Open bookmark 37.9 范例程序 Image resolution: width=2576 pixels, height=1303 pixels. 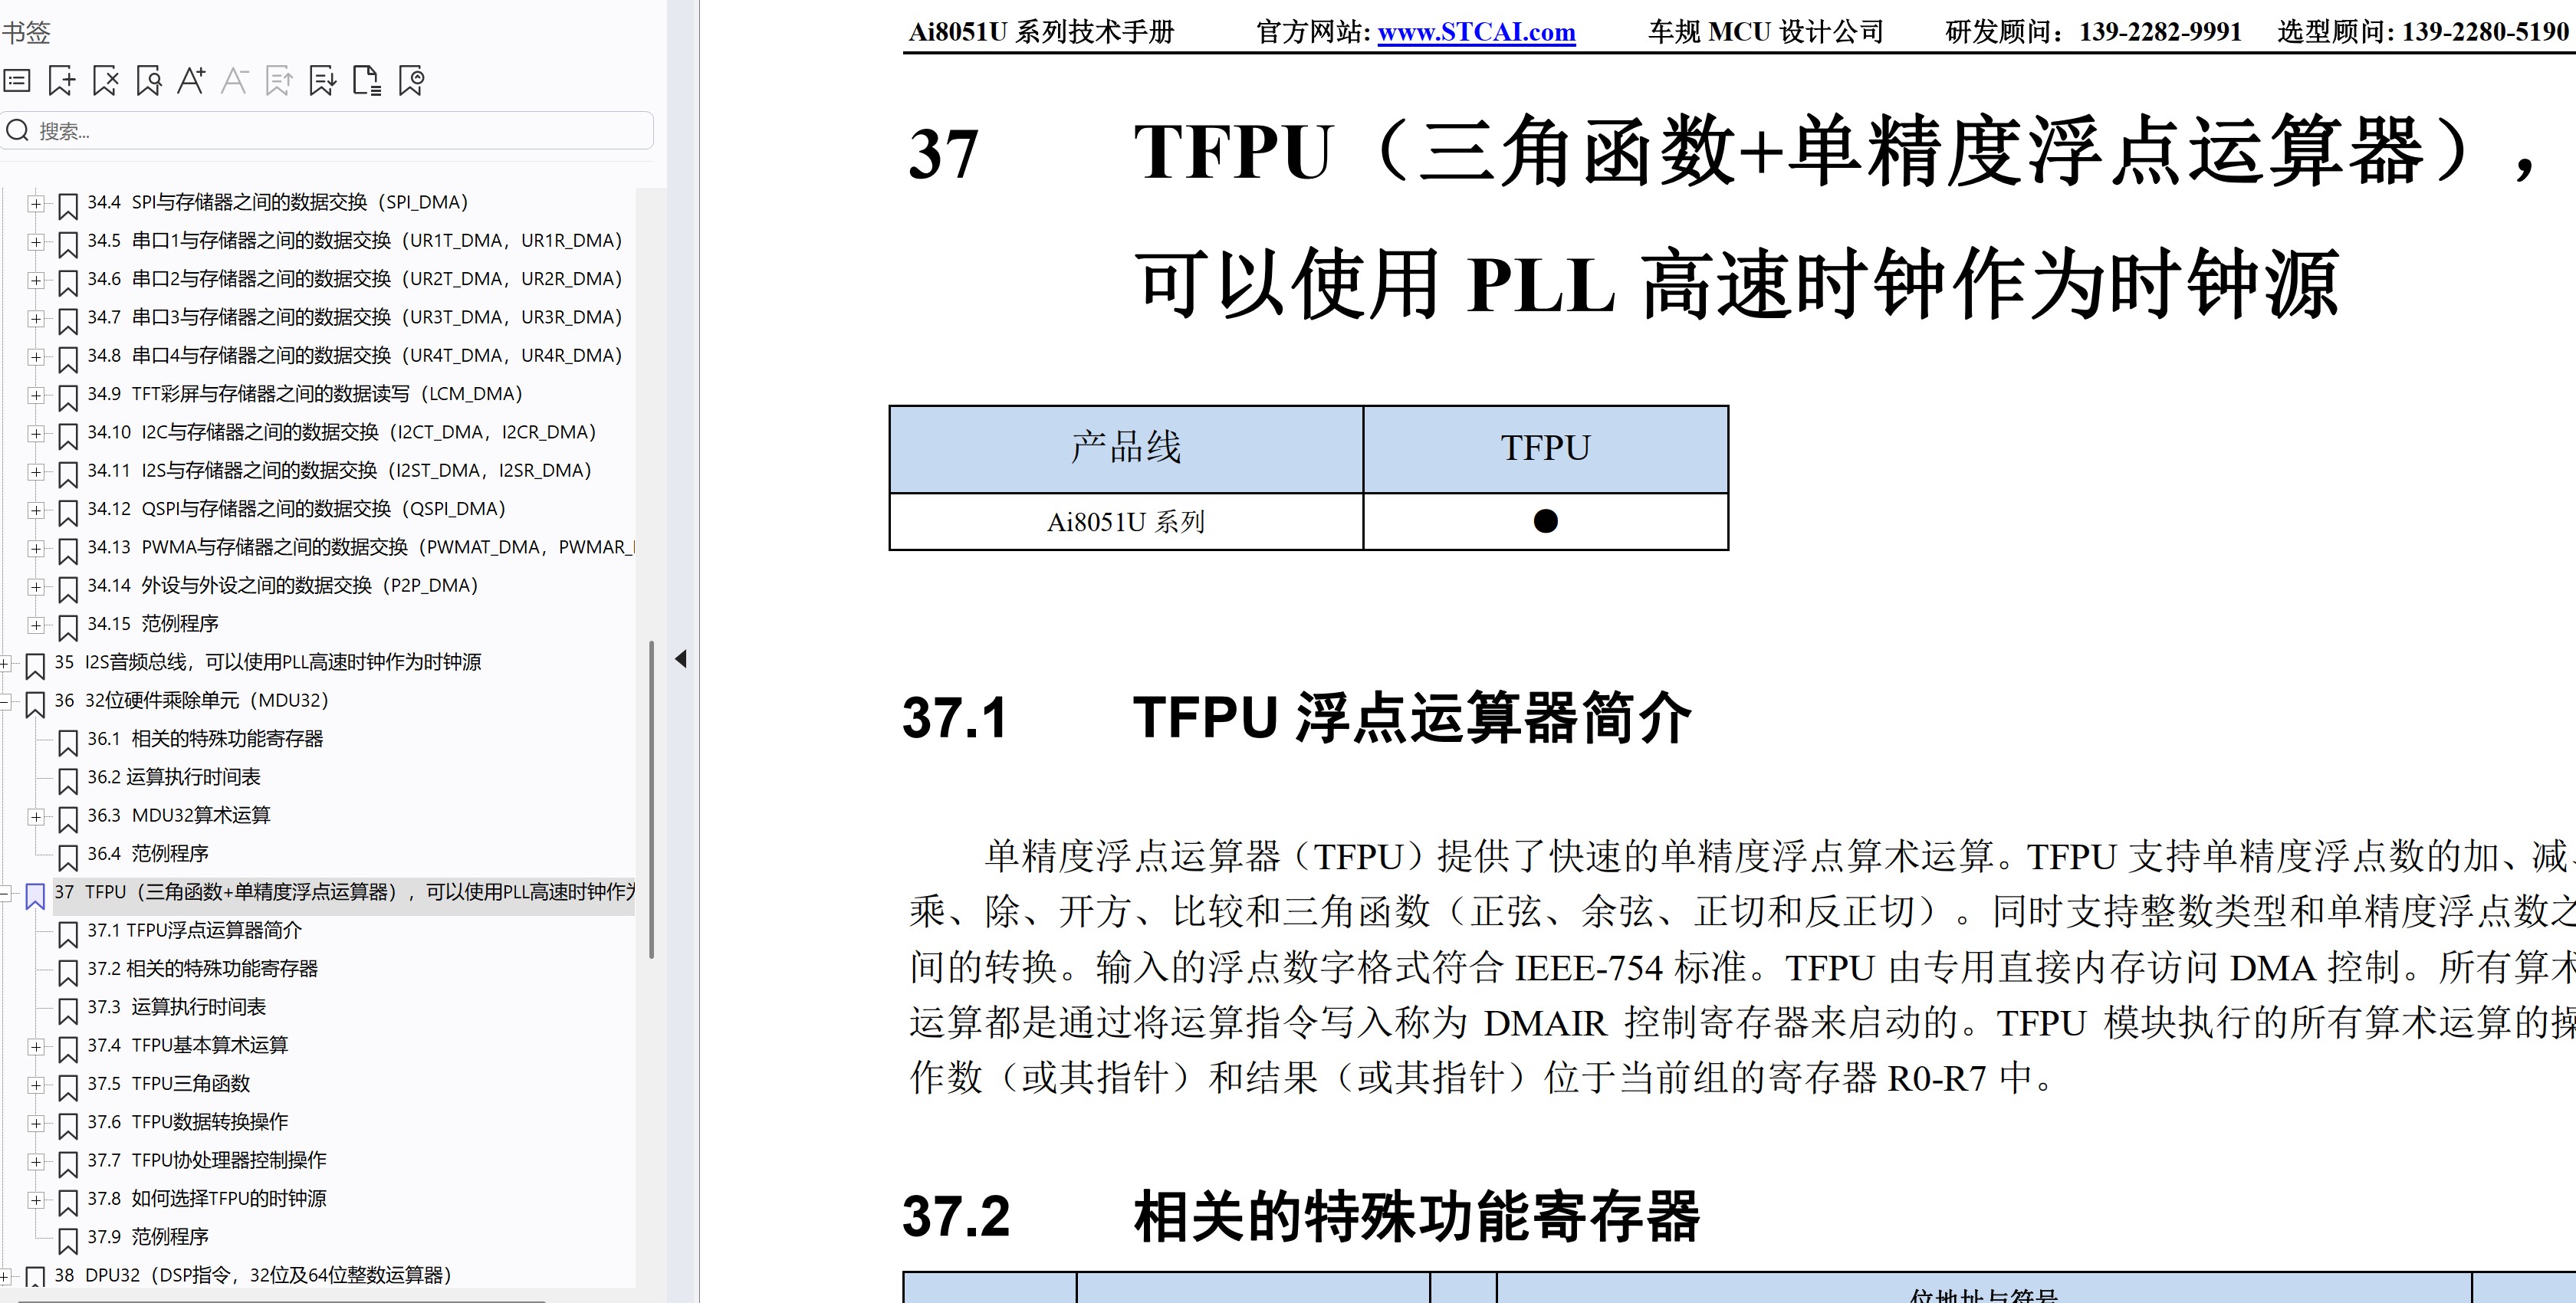147,1237
